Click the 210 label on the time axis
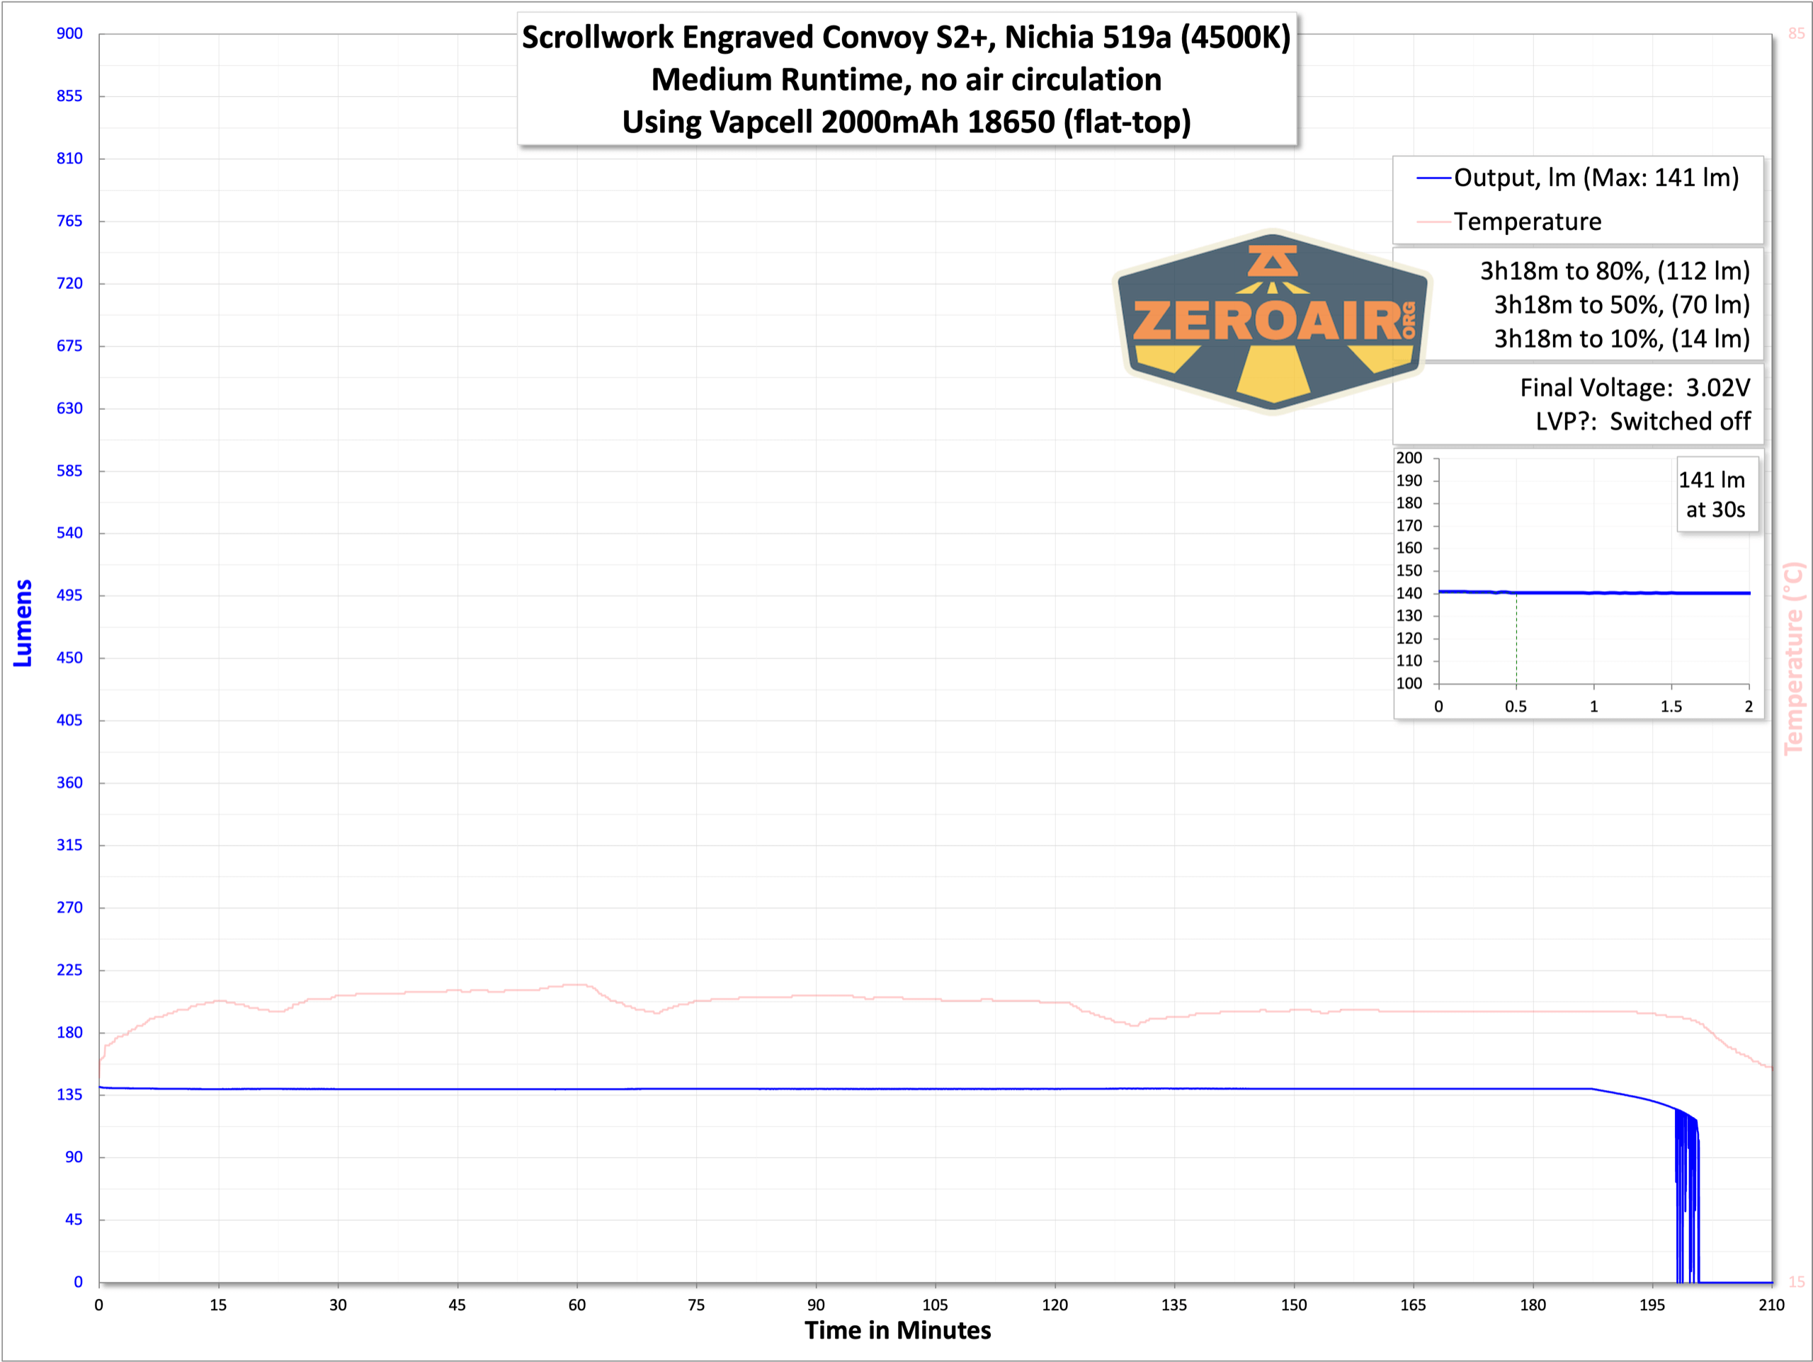Image resolution: width=1813 pixels, height=1362 pixels. click(1771, 1305)
